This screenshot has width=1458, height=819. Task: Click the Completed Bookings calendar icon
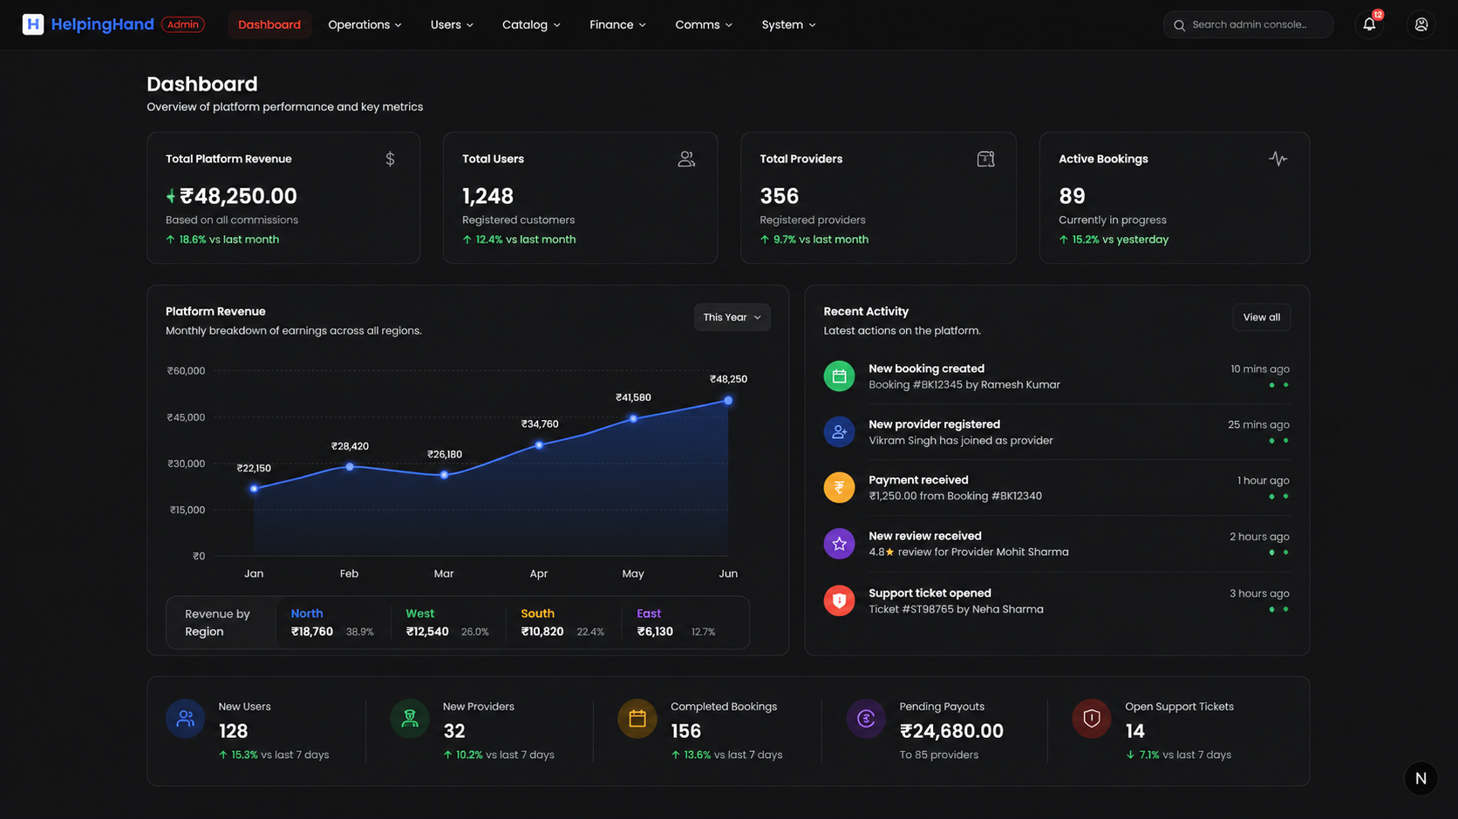tap(637, 719)
